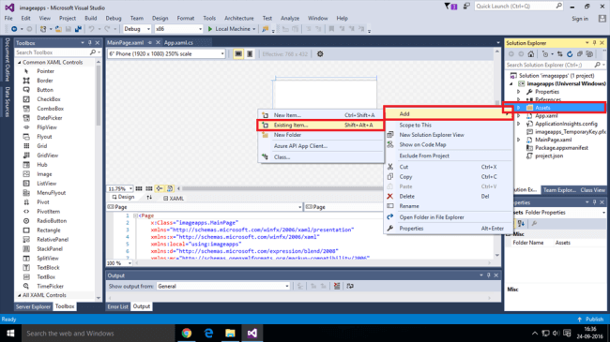This screenshot has width=610, height=342.
Task: Open the x86 platform dropdown
Action: click(x=178, y=29)
